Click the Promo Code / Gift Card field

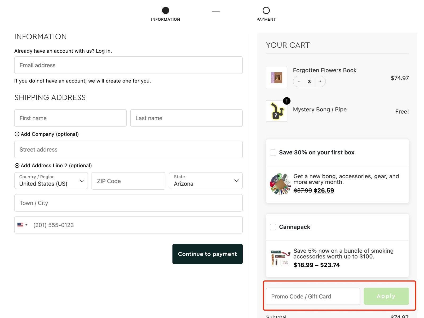coord(312,296)
